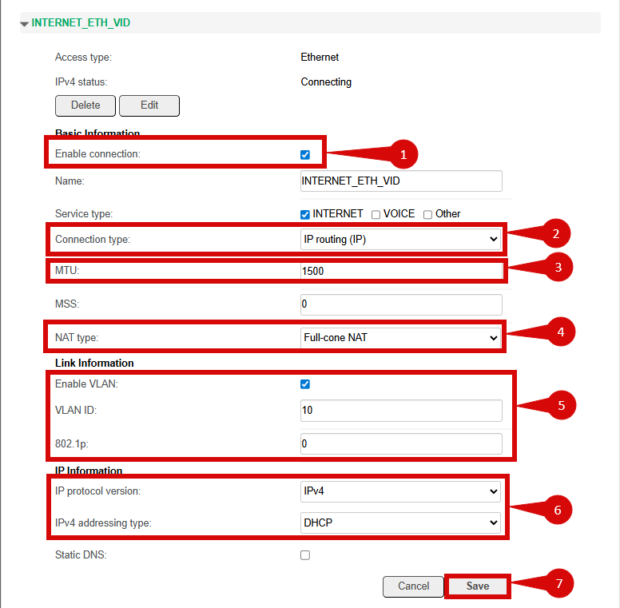Image resolution: width=620 pixels, height=608 pixels.
Task: Check the VOICE service type checkbox
Action: click(376, 214)
